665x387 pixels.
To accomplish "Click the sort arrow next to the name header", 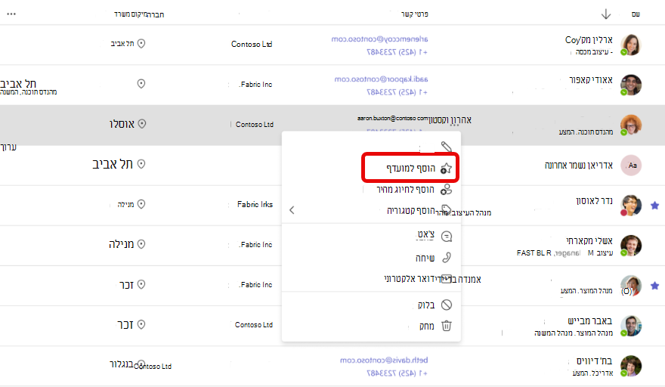I will 606,14.
